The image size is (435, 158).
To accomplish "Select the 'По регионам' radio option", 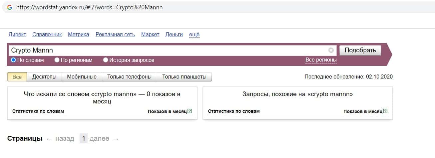I will (57, 60).
